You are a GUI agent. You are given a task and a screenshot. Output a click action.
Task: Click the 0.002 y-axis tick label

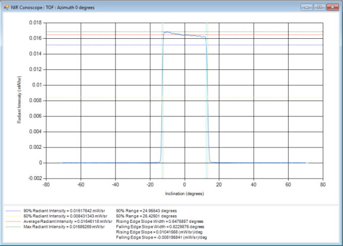click(35, 147)
